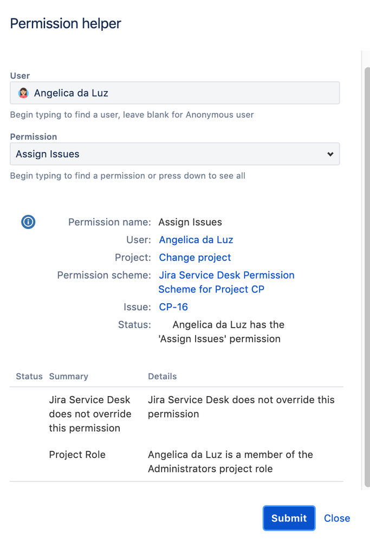370x542 pixels.
Task: Click the Permission helper page title
Action: 65,23
